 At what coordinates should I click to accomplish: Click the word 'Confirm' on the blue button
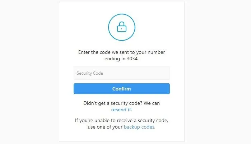point(121,89)
